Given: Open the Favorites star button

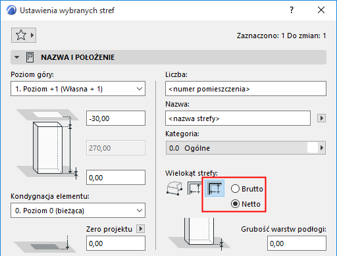Looking at the screenshot, I should point(24,35).
